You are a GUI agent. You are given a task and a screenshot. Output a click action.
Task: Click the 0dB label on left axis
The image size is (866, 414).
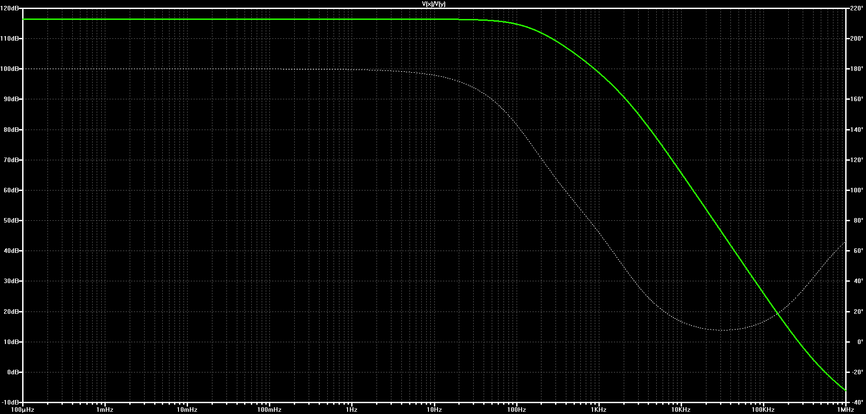(x=13, y=372)
